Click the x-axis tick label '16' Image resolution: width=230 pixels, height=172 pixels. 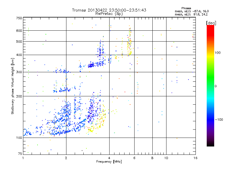[x=195, y=158]
